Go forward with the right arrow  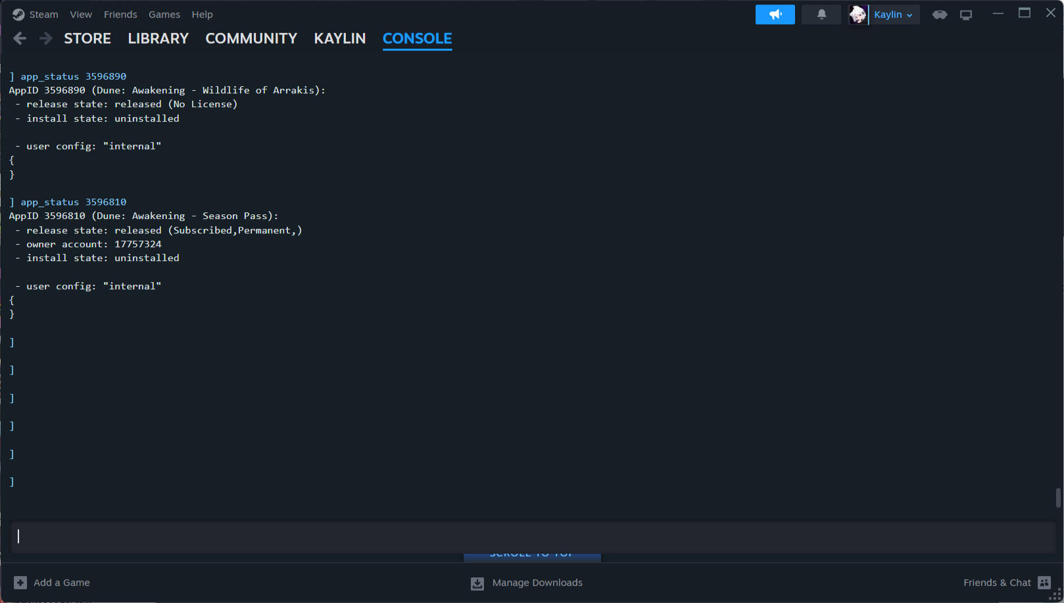(45, 39)
